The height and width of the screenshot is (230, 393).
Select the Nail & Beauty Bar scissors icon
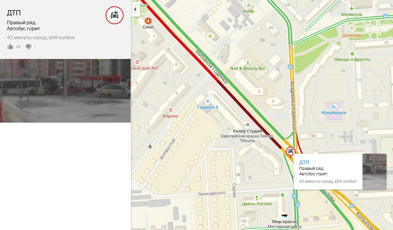(x=248, y=62)
